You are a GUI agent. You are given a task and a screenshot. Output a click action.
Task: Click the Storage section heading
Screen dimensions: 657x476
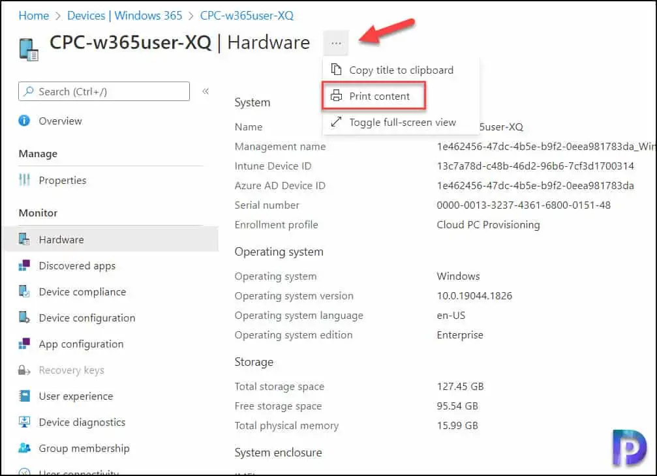click(x=254, y=362)
